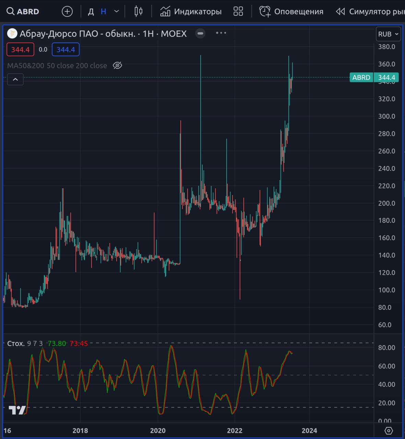This screenshot has width=405, height=439.
Task: Click the Абрау-Дюрсо ПАО symbol title
Action: coord(103,34)
